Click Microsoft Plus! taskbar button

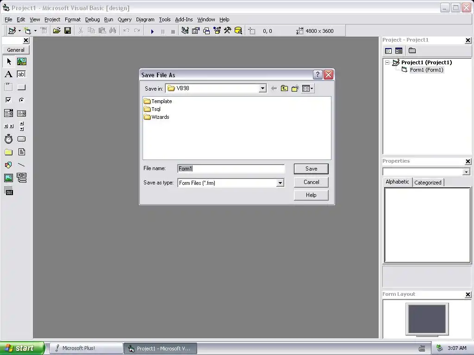point(86,349)
